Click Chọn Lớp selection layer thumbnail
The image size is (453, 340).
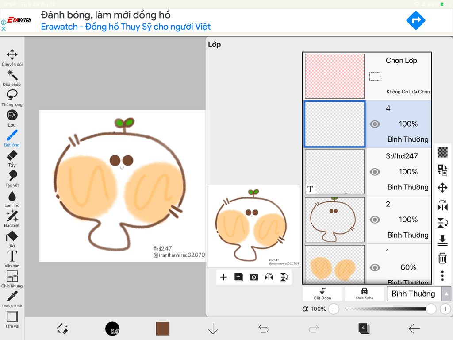coord(334,76)
